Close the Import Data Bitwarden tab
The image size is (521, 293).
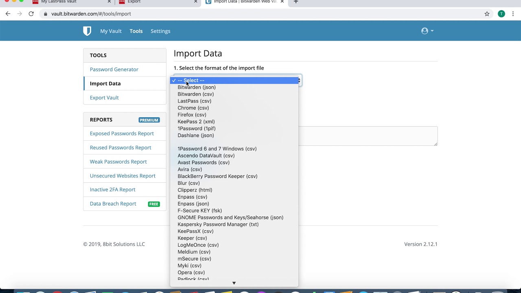[282, 2]
